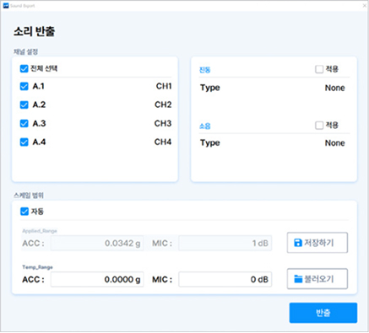This screenshot has width=369, height=333.
Task: Click the 소리 반출 title heading
Action: coord(35,31)
